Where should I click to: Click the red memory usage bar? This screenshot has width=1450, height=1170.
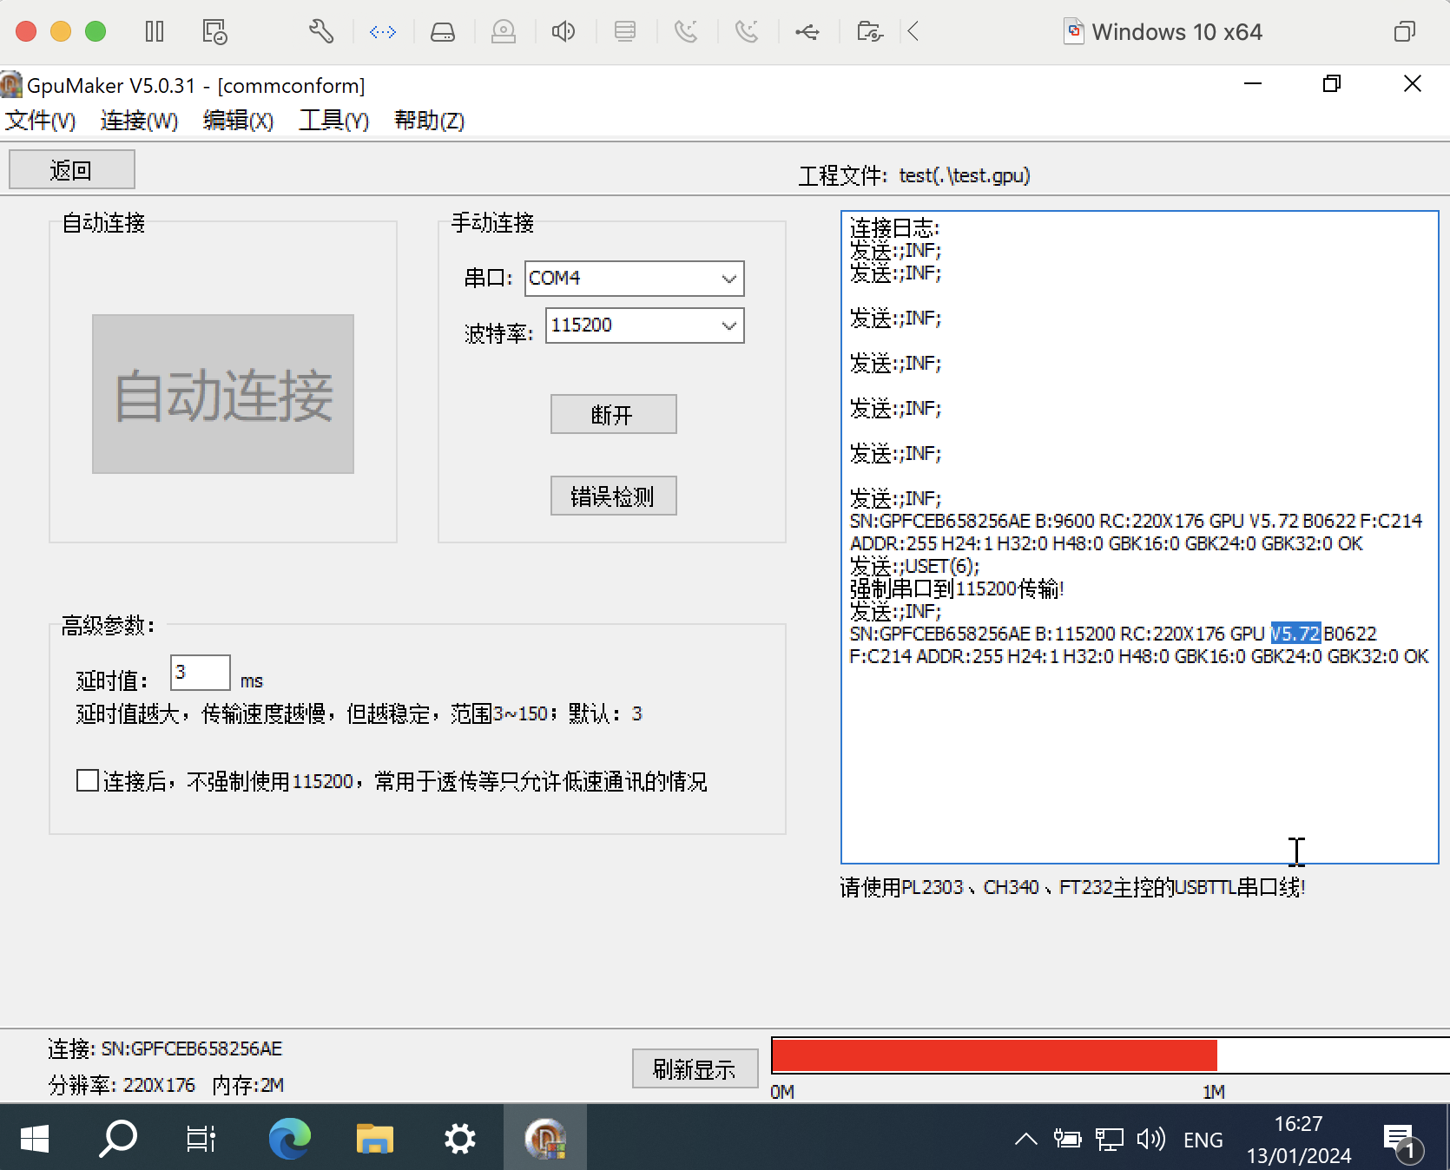coord(994,1055)
